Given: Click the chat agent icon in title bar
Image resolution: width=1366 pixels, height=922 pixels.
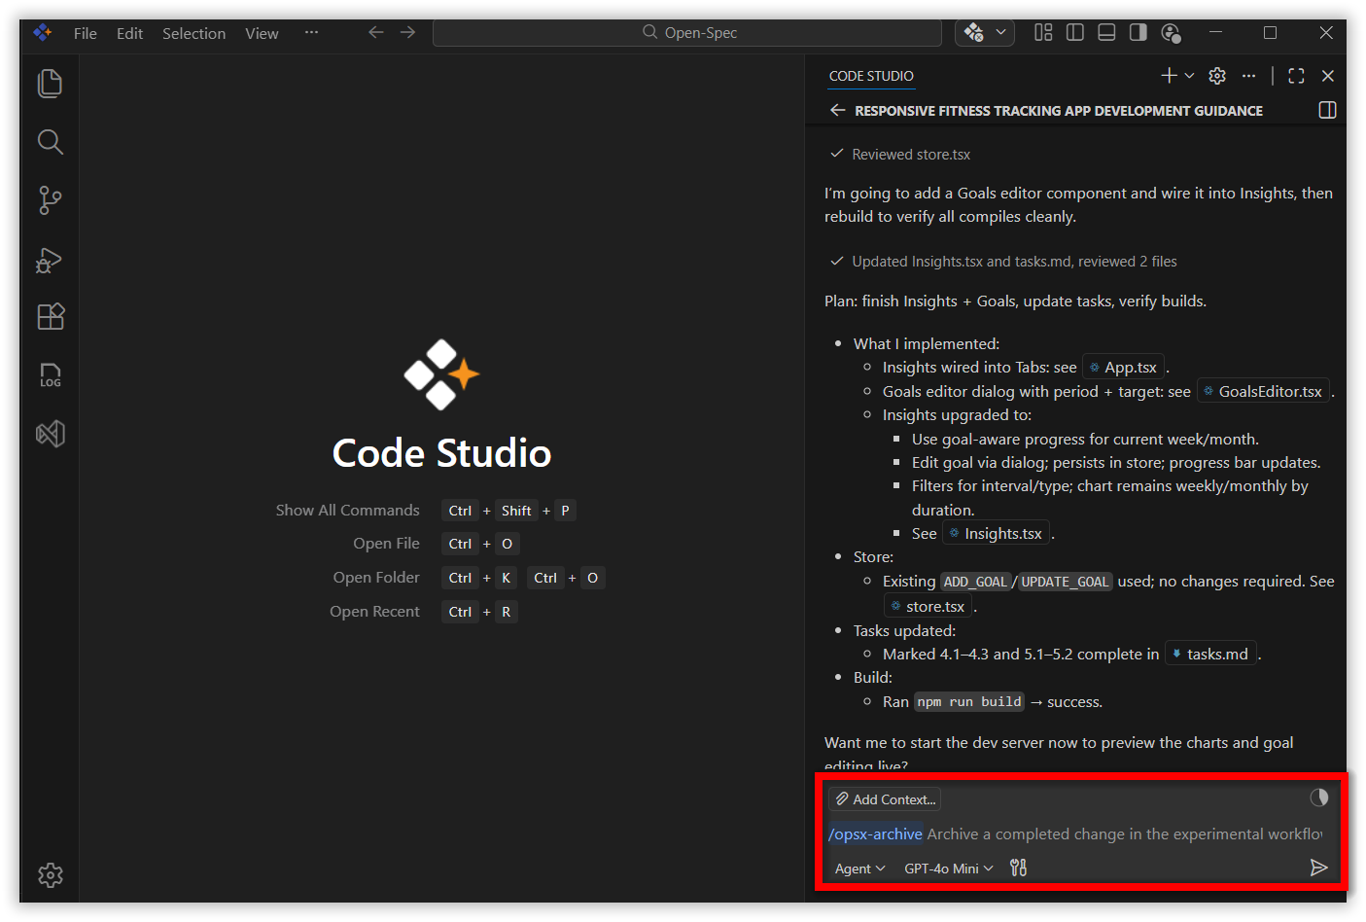Looking at the screenshot, I should click(x=973, y=33).
